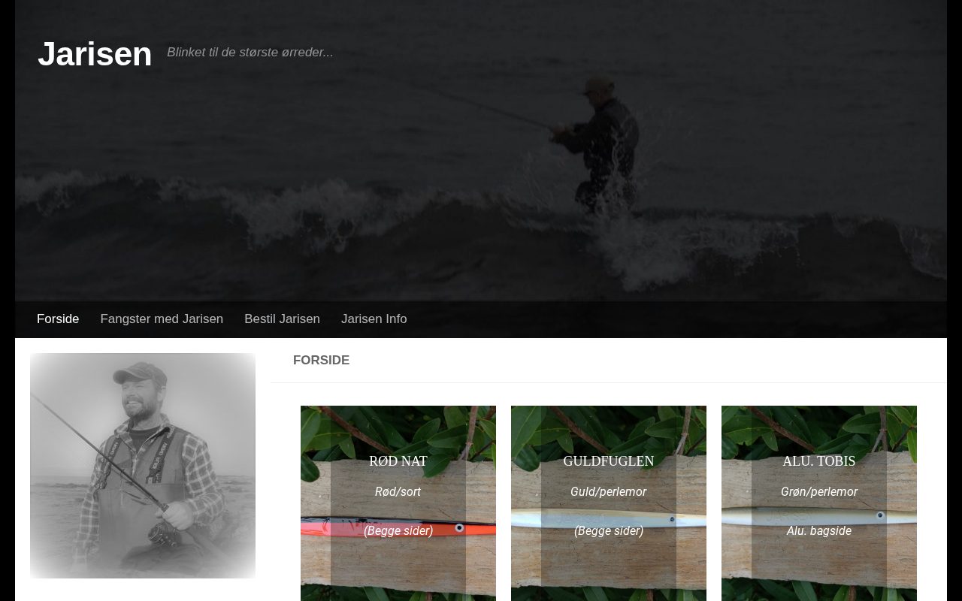Click Begge sider text under GULDFUGLEN
The width and height of the screenshot is (962, 601).
tap(609, 531)
